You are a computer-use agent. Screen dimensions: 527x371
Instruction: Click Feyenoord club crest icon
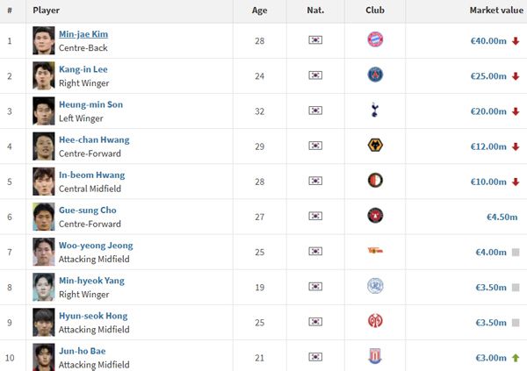pos(375,181)
